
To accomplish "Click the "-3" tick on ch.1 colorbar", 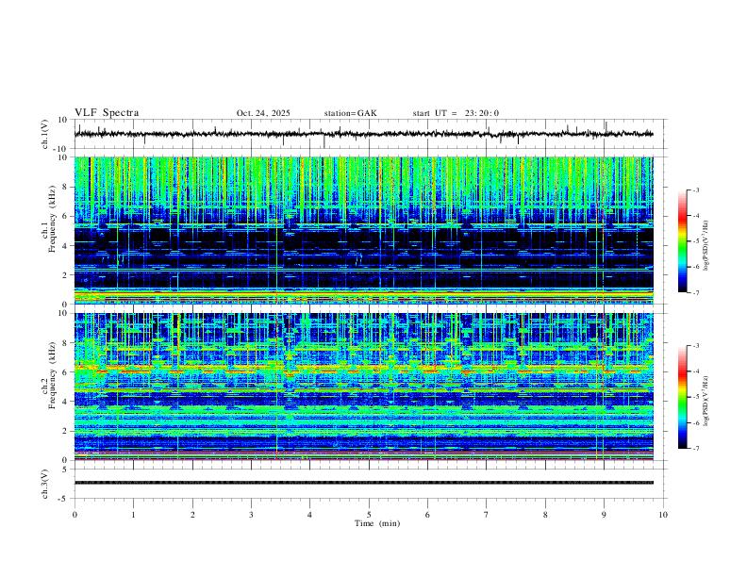I will 696,190.
